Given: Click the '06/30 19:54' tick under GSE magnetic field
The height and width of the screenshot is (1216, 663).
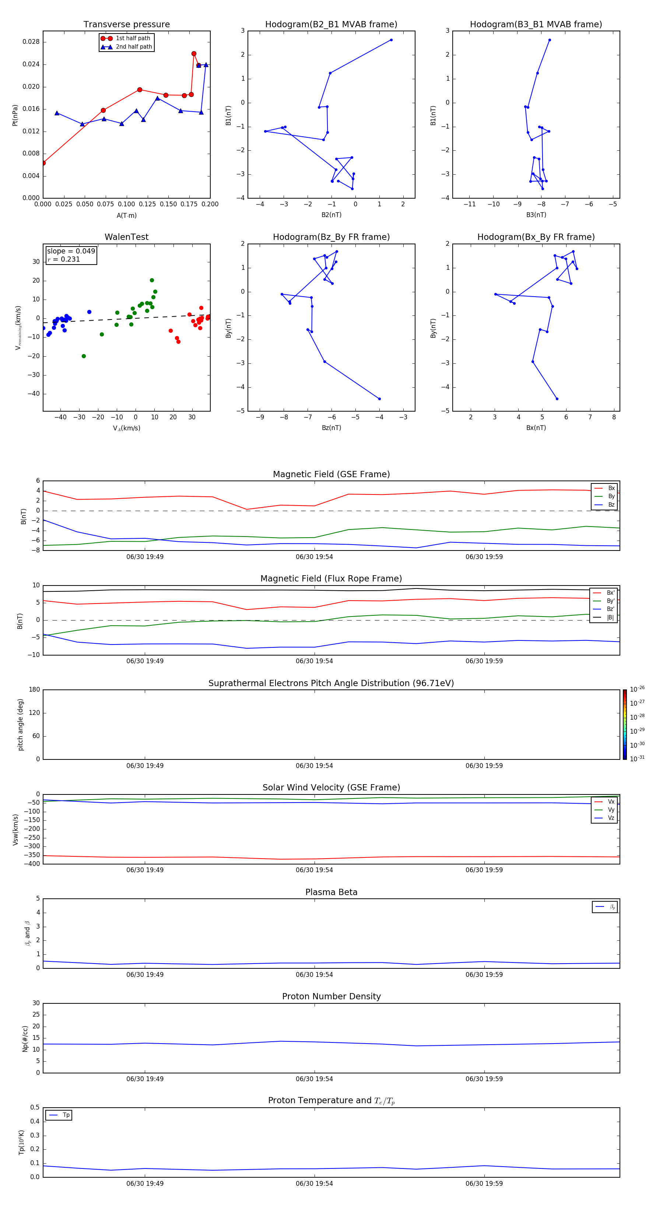Looking at the screenshot, I should pyautogui.click(x=314, y=556).
